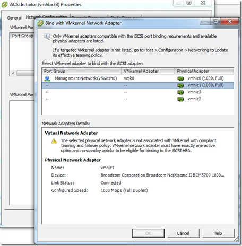This screenshot has height=246, width=242.
Task: Select the vmnic3 adapter row
Action: (137, 92)
